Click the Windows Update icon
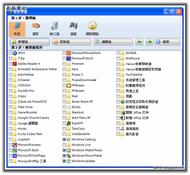 (x=69, y=161)
